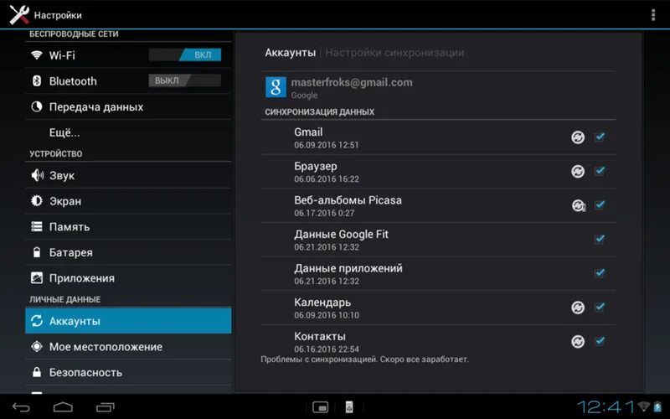Click the Проблемы с синхронизацией message

tap(364, 360)
